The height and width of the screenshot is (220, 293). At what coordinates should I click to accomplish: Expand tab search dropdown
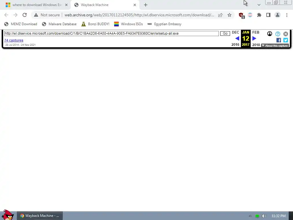point(259,5)
